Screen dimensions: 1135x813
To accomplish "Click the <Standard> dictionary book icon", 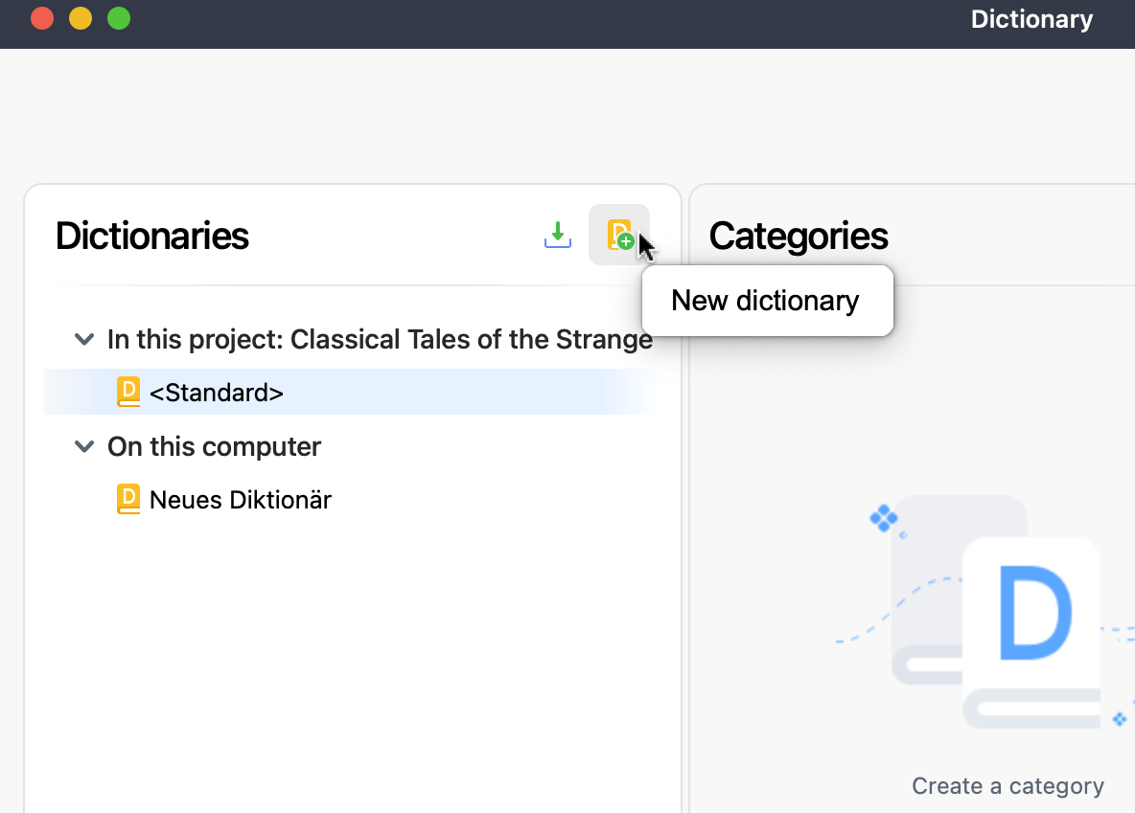I will [128, 392].
